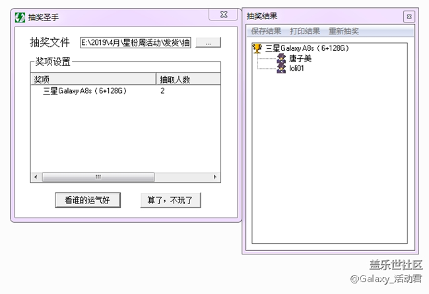Click the prize list's left scroll arrow
The width and height of the screenshot is (429, 294).
[36, 177]
